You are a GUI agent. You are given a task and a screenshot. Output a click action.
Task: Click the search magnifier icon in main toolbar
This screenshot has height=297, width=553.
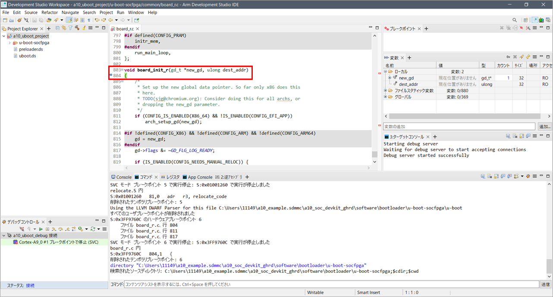click(515, 20)
